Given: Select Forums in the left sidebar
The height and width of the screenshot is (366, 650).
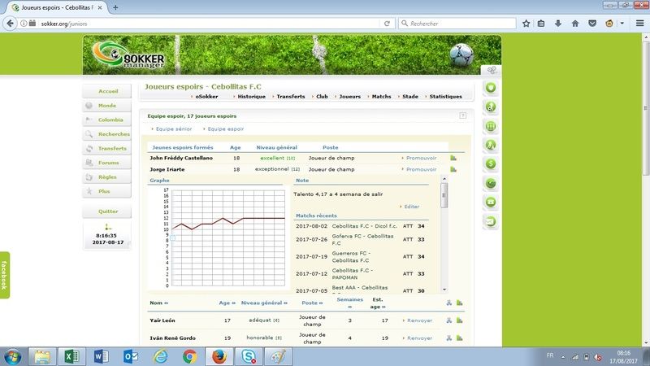Looking at the screenshot, I should [x=108, y=163].
